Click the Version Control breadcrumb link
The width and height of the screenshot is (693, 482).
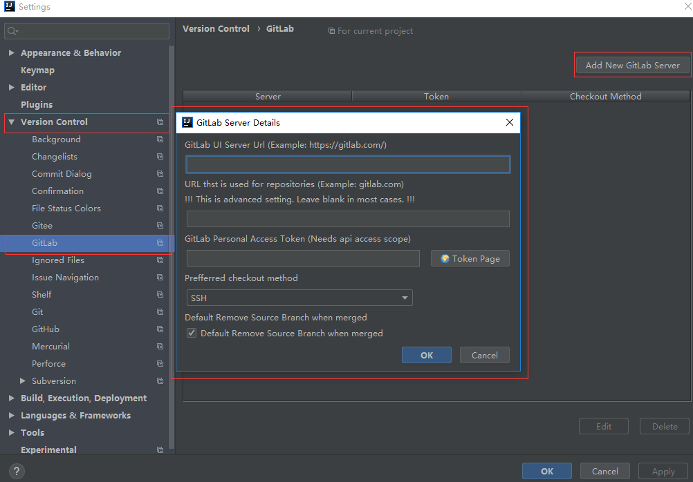click(x=216, y=29)
